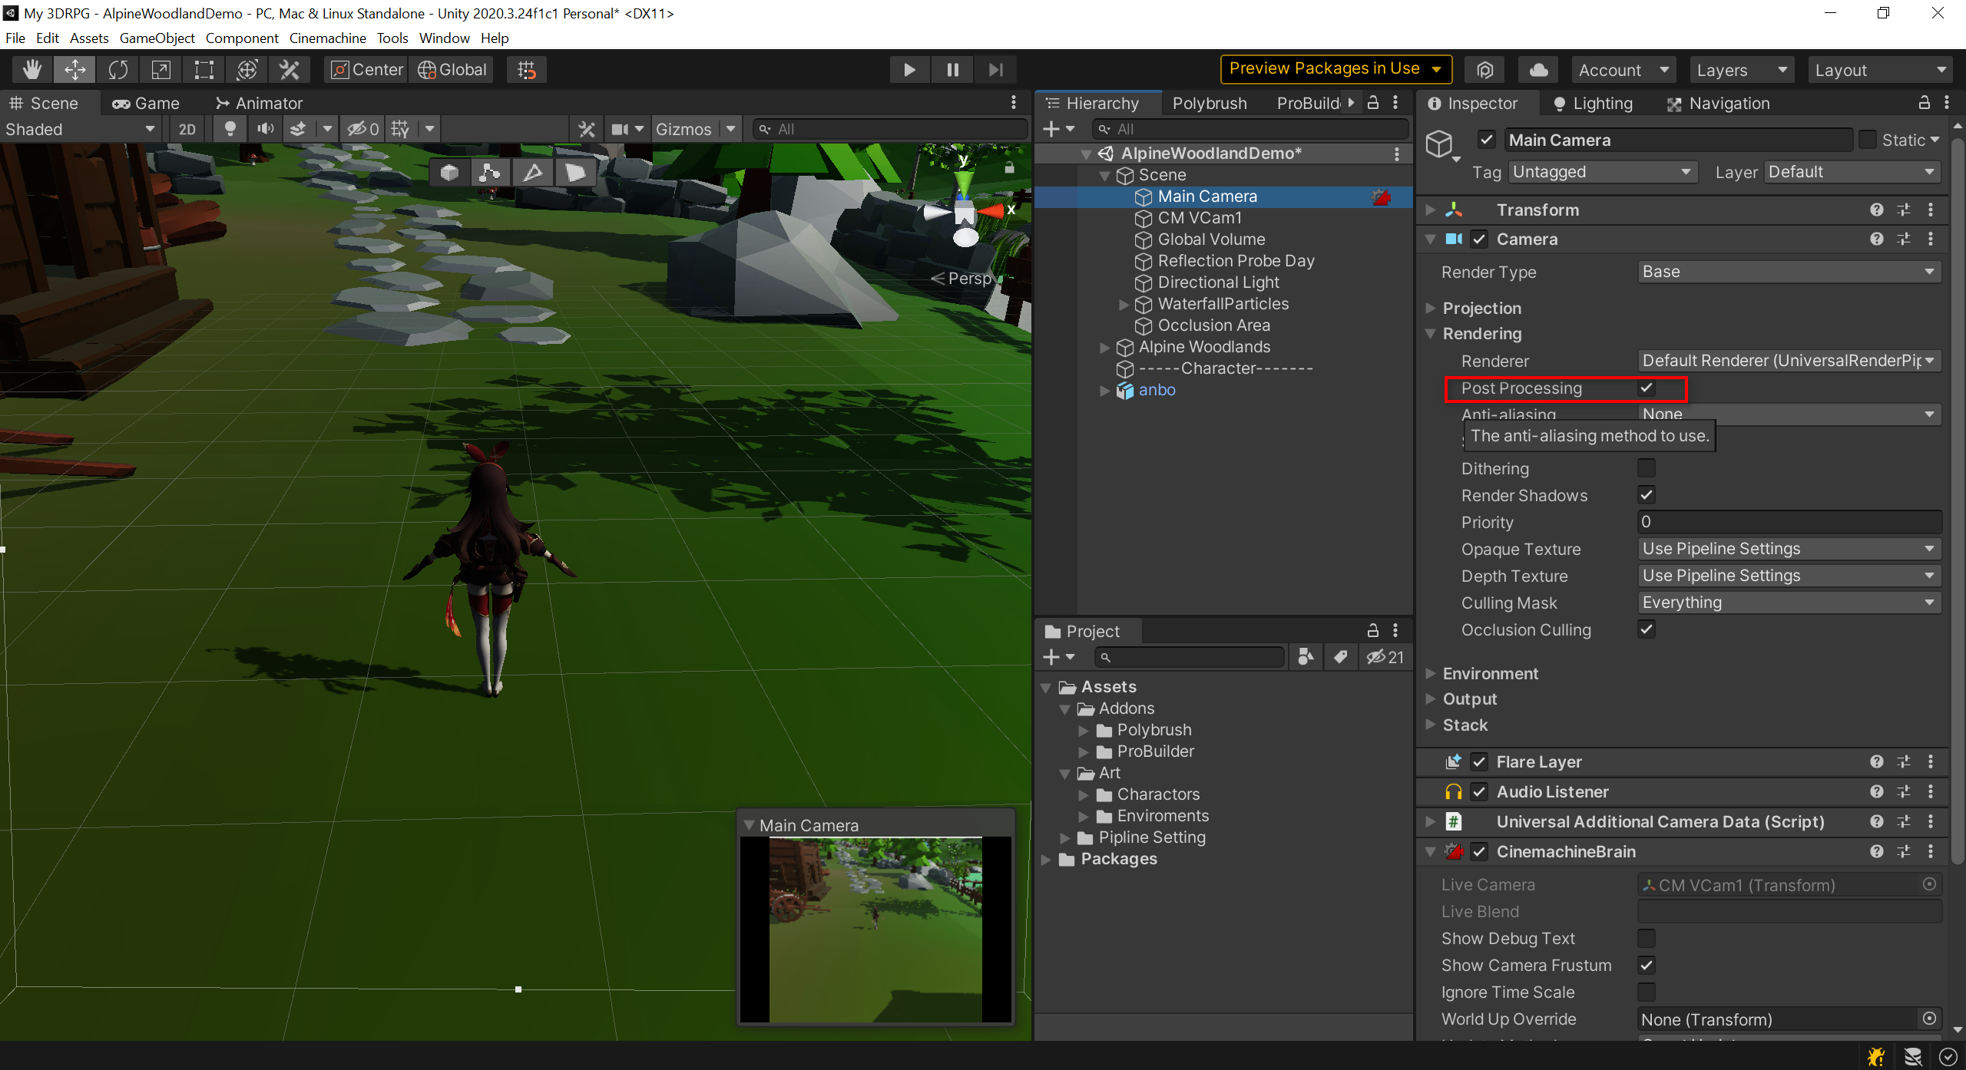This screenshot has width=1966, height=1070.
Task: Enable Show Debug Text checkbox
Action: pyautogui.click(x=1647, y=938)
